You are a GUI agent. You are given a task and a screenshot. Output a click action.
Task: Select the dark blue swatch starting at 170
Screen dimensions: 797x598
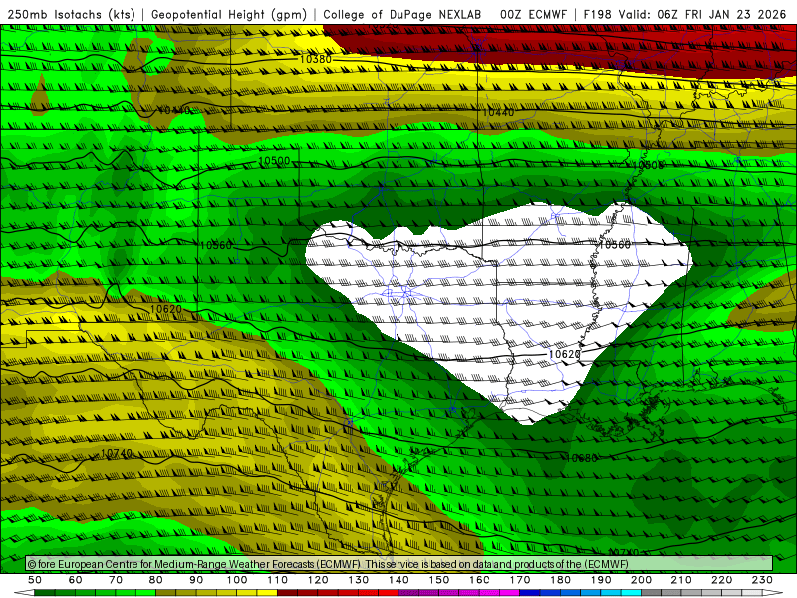tap(530, 593)
